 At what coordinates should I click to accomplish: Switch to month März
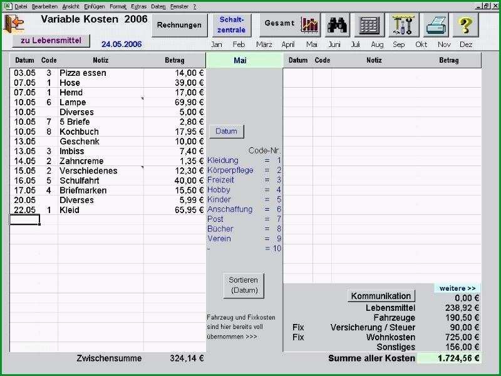click(264, 44)
